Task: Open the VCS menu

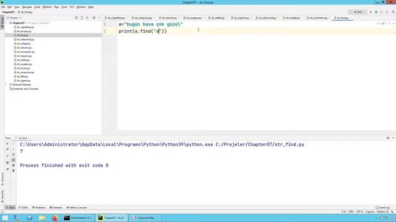Action: (72, 7)
